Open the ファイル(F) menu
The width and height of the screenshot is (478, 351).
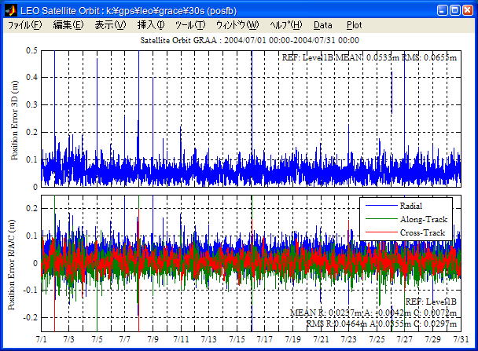25,25
